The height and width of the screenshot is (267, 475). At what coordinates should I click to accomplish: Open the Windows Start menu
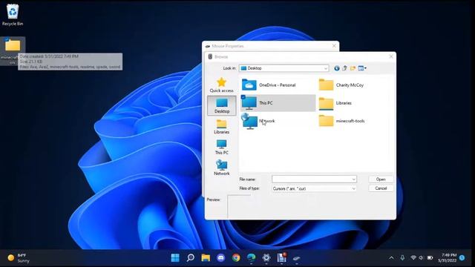click(x=175, y=257)
